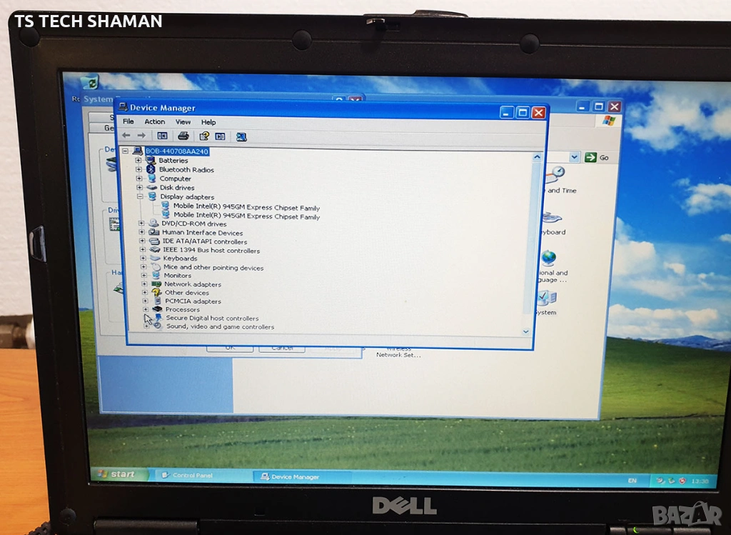The height and width of the screenshot is (535, 731).
Task: Click the Disk drives category icon
Action: click(x=151, y=187)
